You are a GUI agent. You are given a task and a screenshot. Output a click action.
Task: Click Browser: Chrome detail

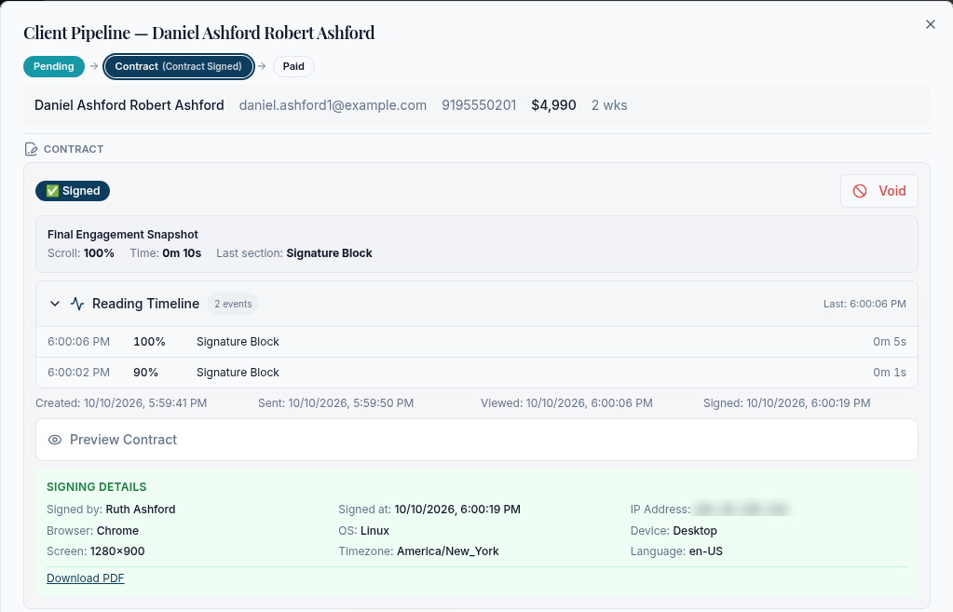tap(92, 531)
